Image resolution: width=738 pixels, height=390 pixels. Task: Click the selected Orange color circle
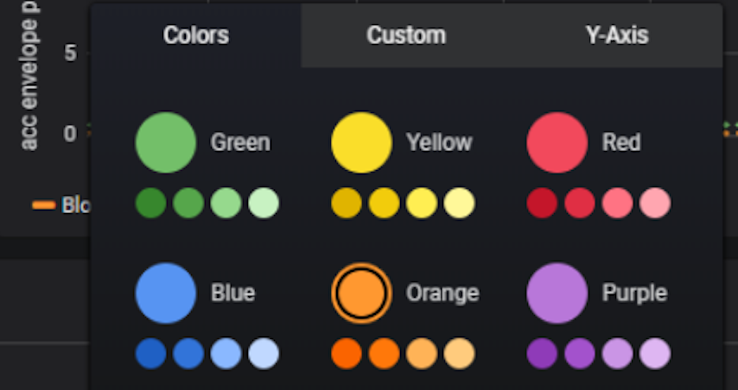[x=362, y=293]
